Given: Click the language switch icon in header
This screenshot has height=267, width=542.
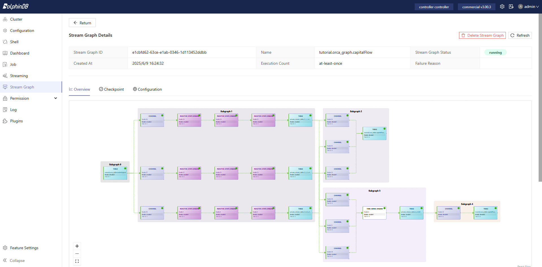Looking at the screenshot, I should pyautogui.click(x=511, y=6).
